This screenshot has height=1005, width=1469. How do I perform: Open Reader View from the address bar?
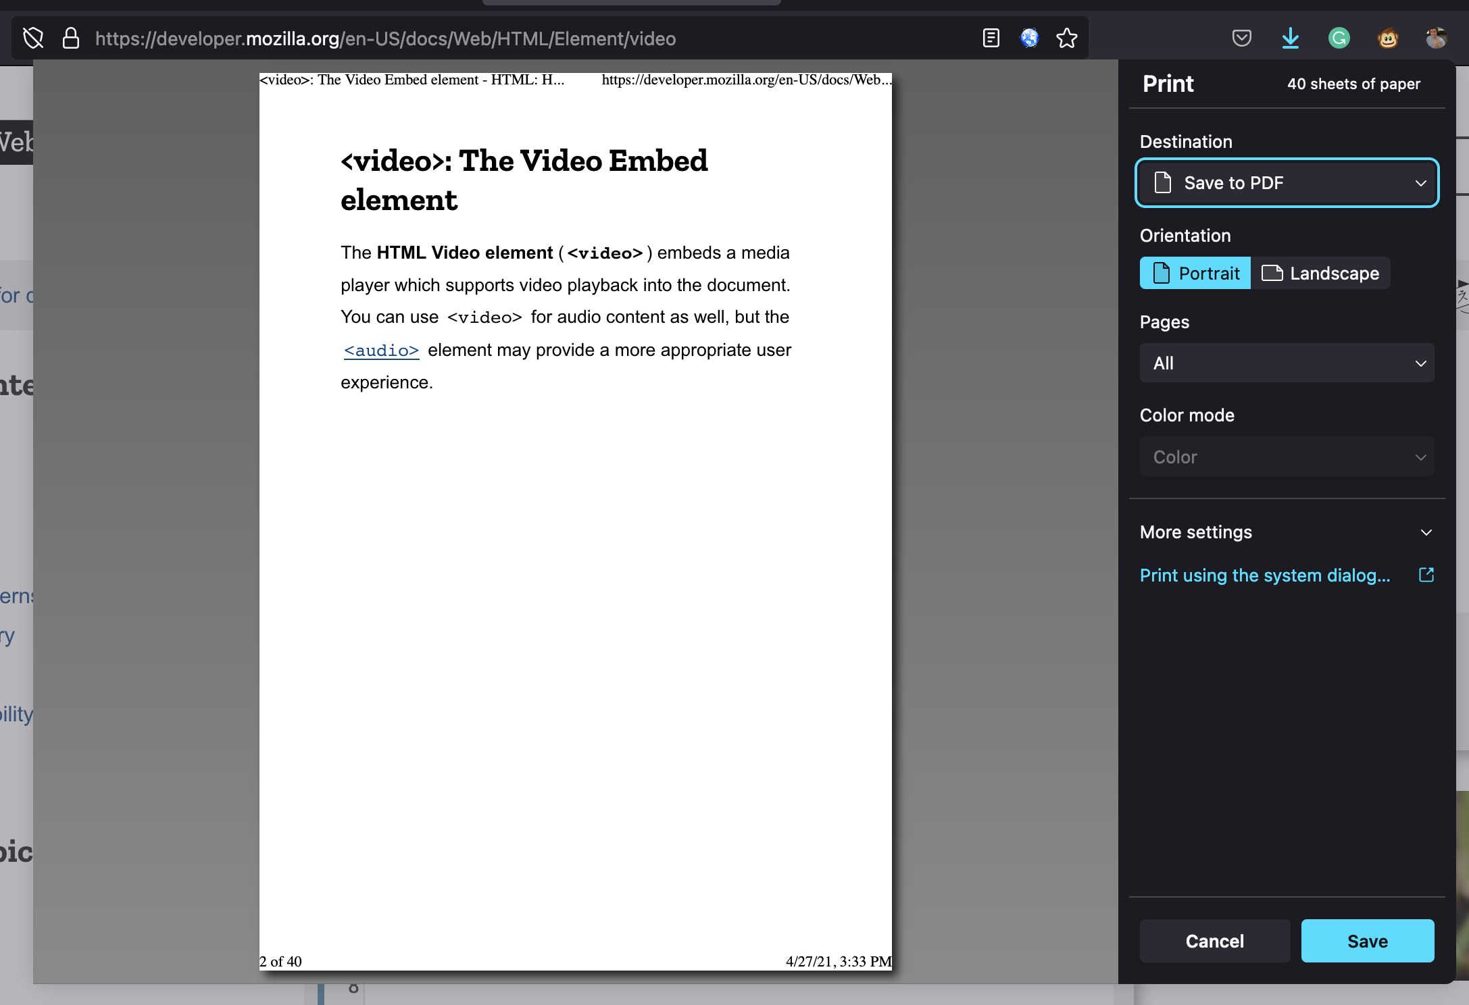[x=990, y=38]
